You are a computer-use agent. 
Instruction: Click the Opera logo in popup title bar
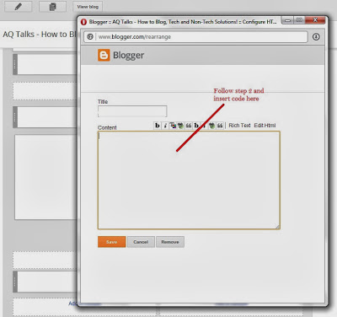[83, 22]
